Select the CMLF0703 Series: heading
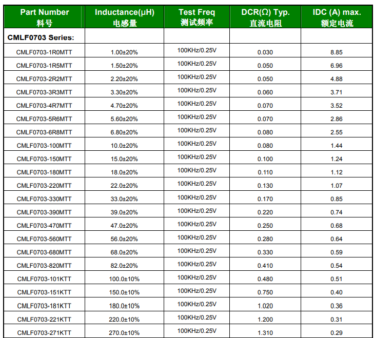 (x=41, y=37)
